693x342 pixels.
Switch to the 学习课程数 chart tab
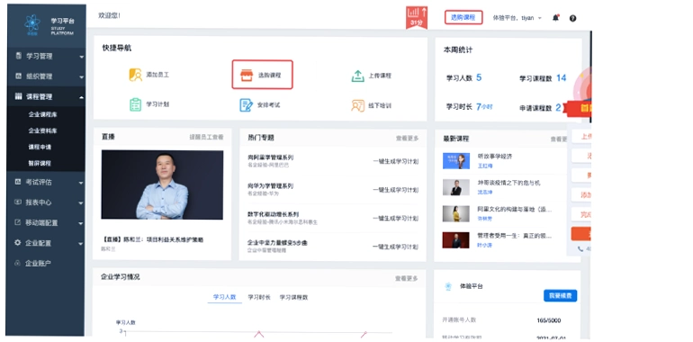point(293,297)
